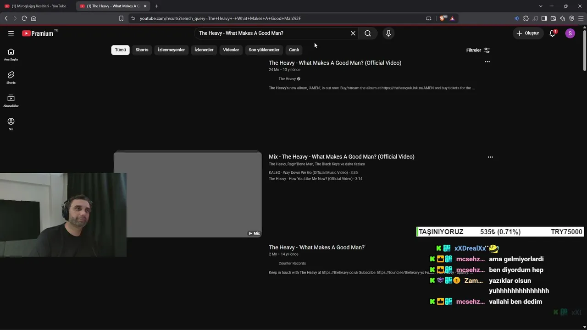
Task: Click the blue sound waves toolbar icon
Action: point(517,18)
